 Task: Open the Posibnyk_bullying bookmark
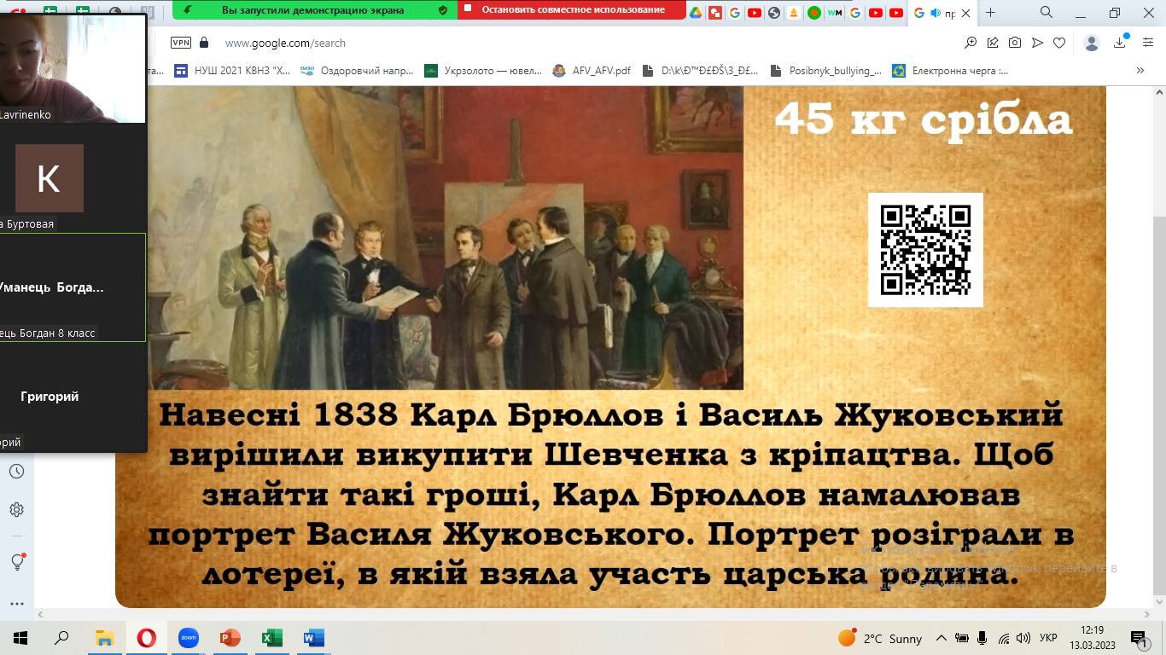(825, 71)
